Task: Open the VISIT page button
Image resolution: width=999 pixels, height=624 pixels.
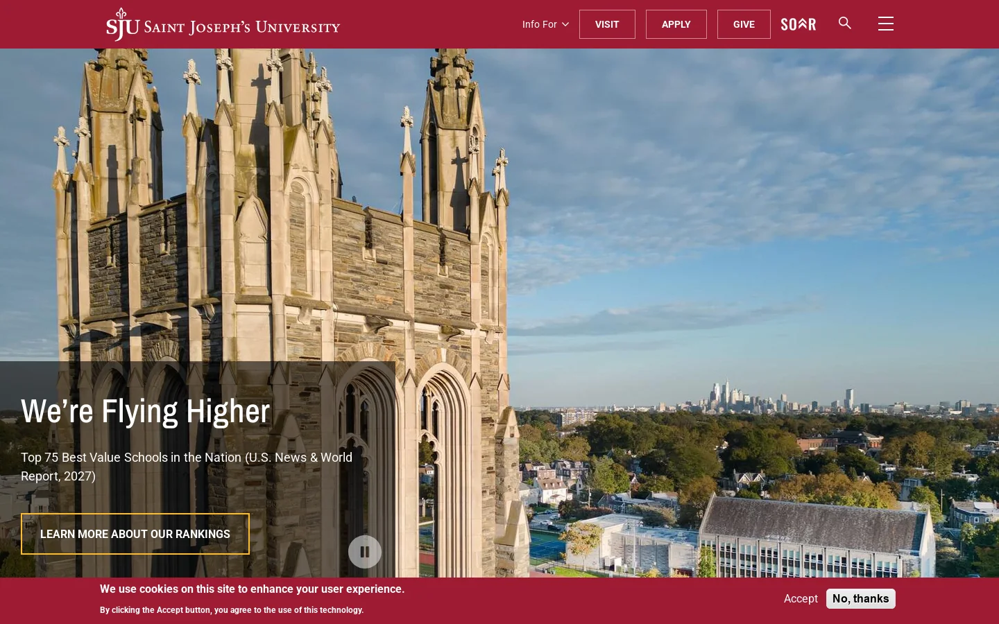Action: point(607,24)
